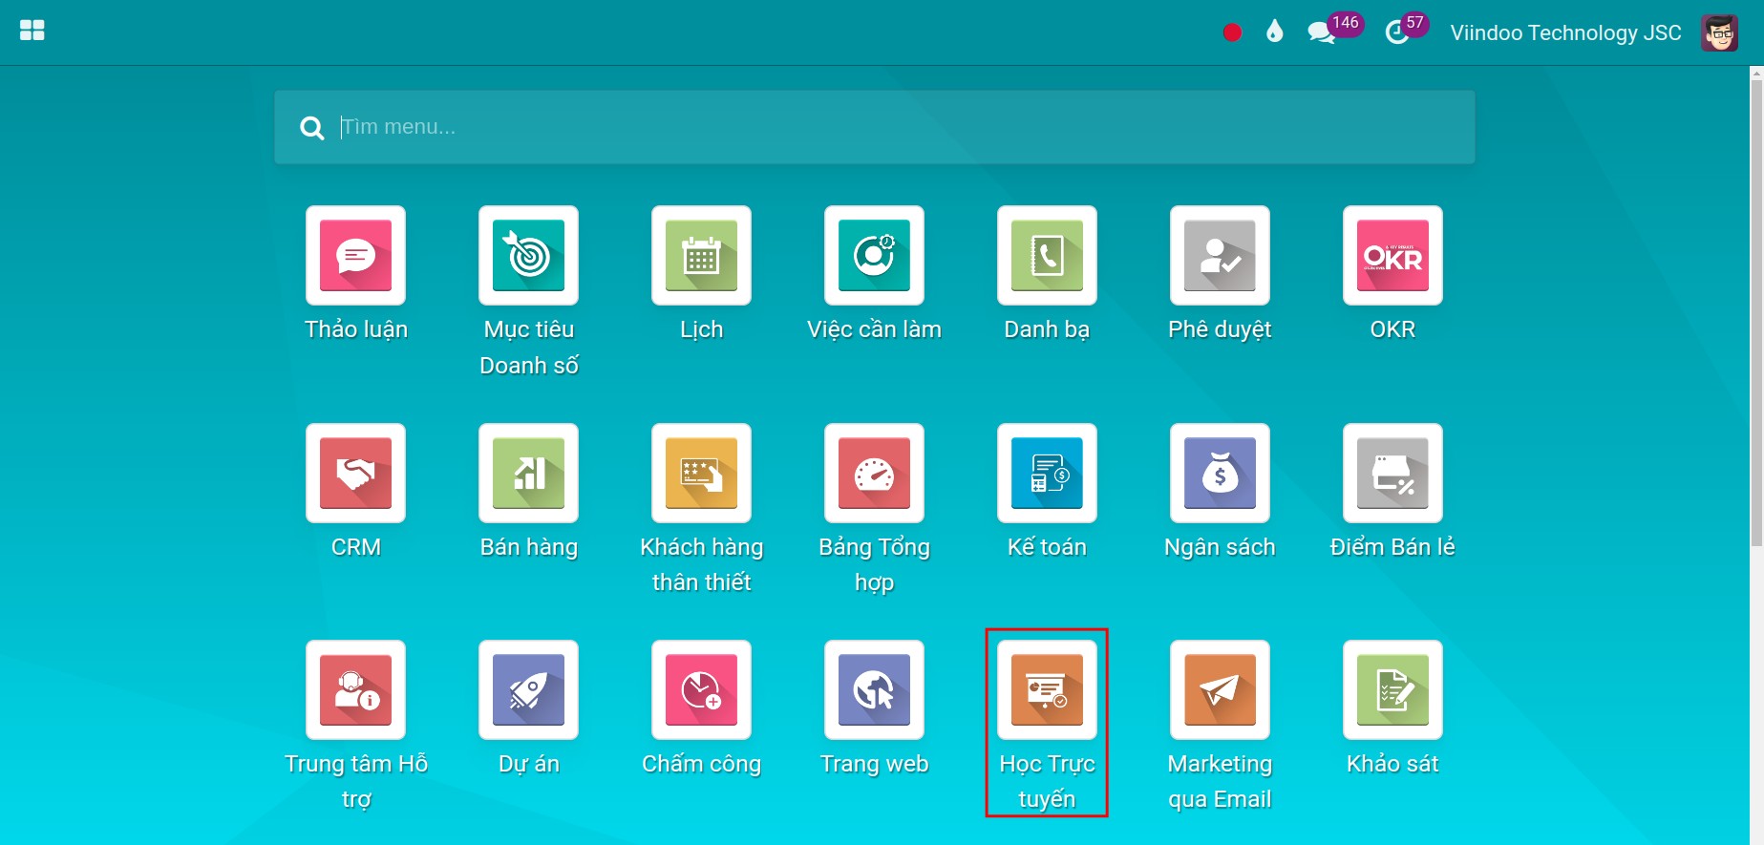Click the Tìm menu search field
The height and width of the screenshot is (845, 1764).
click(x=874, y=127)
